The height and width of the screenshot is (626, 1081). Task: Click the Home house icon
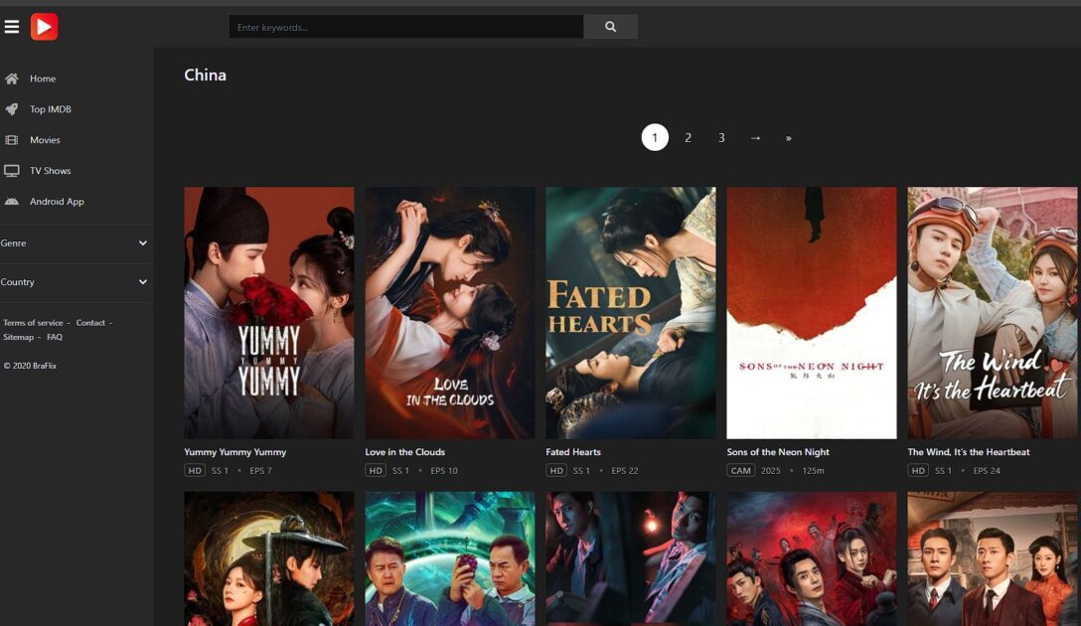12,78
